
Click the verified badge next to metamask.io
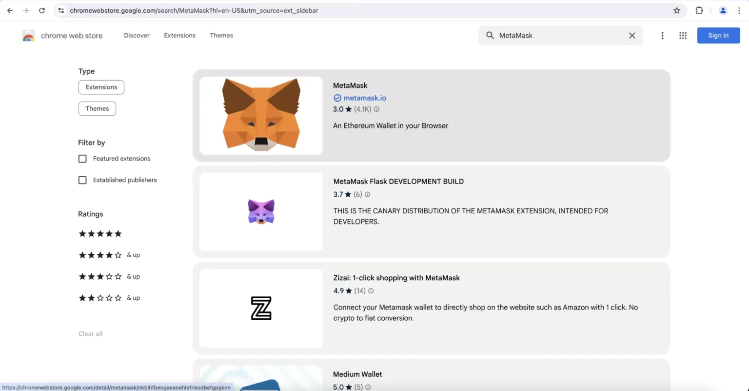(337, 98)
